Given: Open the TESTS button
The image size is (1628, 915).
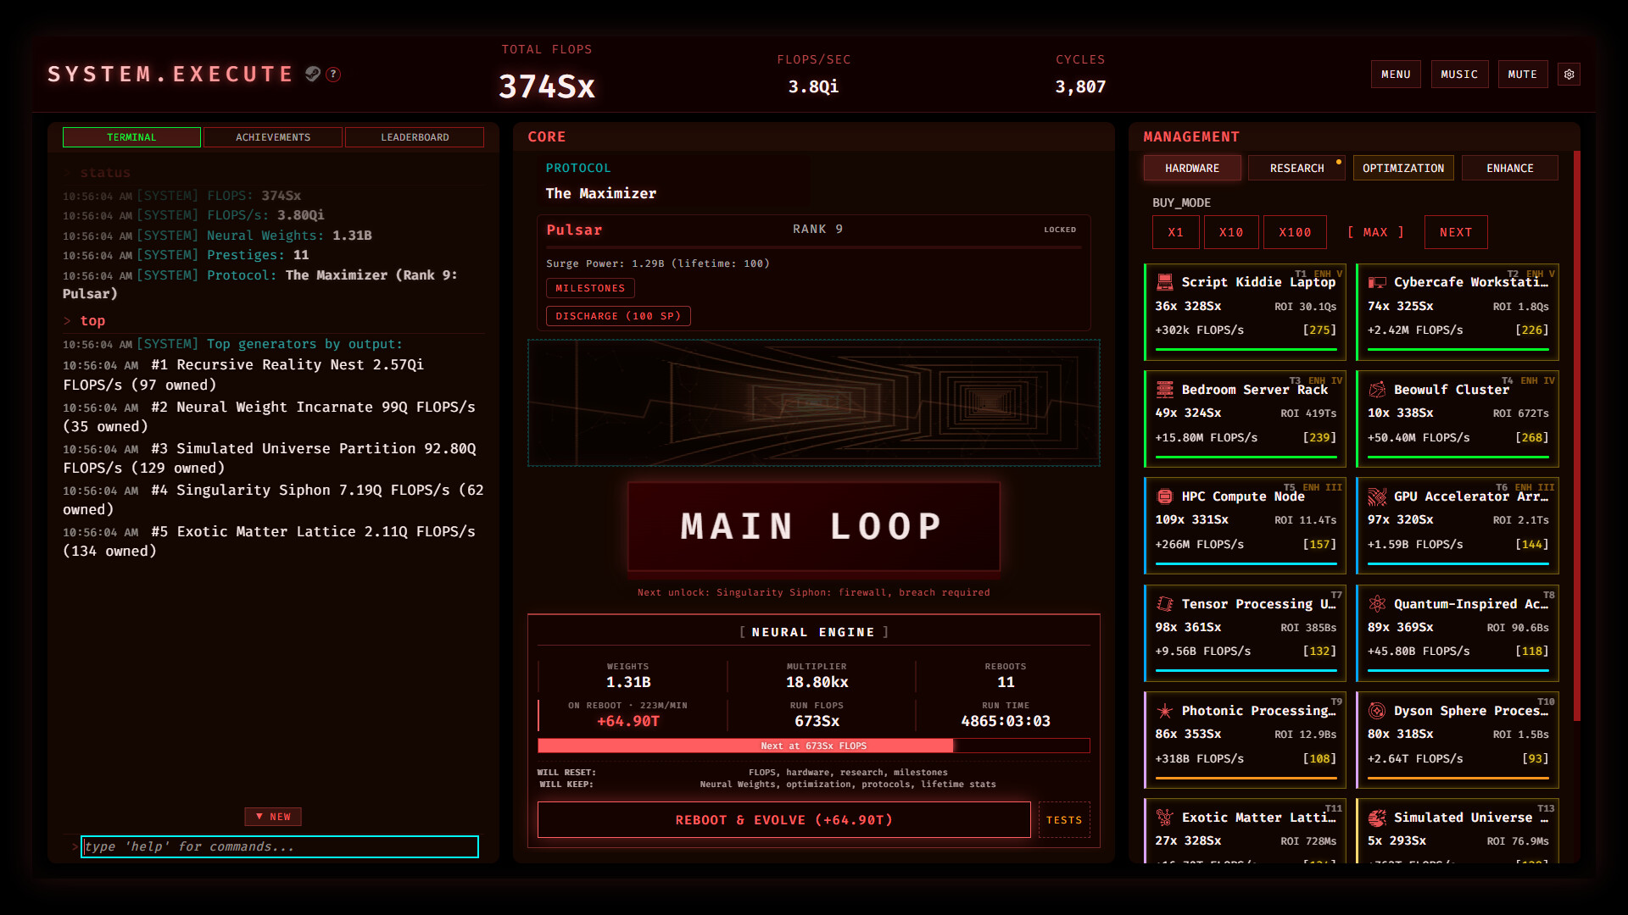Looking at the screenshot, I should coord(1064,819).
